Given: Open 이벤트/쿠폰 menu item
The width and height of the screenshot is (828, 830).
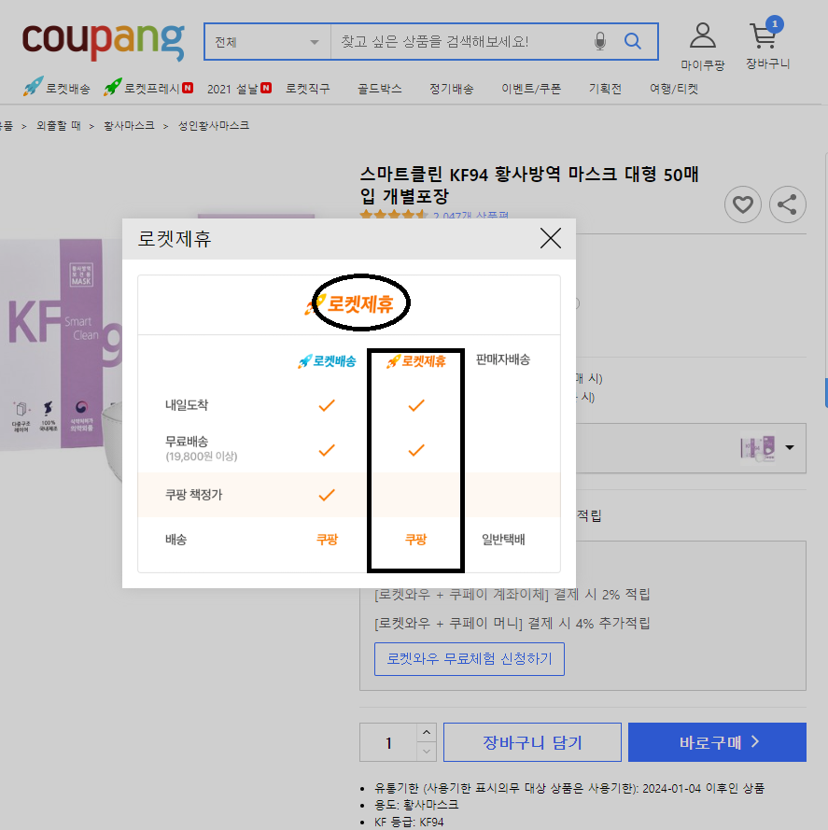Looking at the screenshot, I should (x=531, y=89).
